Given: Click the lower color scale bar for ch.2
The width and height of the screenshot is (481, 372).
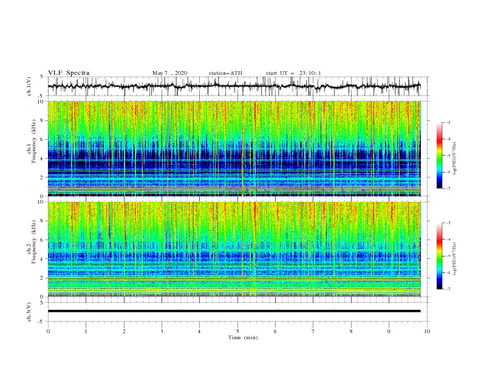Looking at the screenshot, I should pos(439,256).
